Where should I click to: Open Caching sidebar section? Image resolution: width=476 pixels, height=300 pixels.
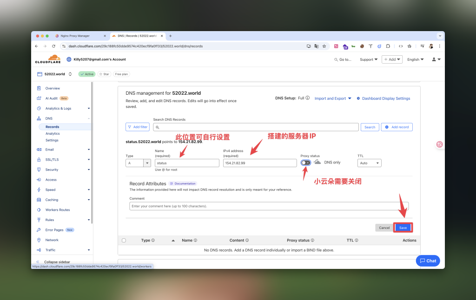(x=52, y=200)
